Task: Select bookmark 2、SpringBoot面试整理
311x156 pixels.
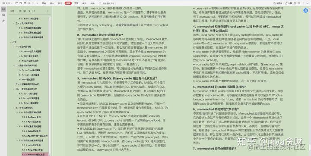Action: (29, 75)
